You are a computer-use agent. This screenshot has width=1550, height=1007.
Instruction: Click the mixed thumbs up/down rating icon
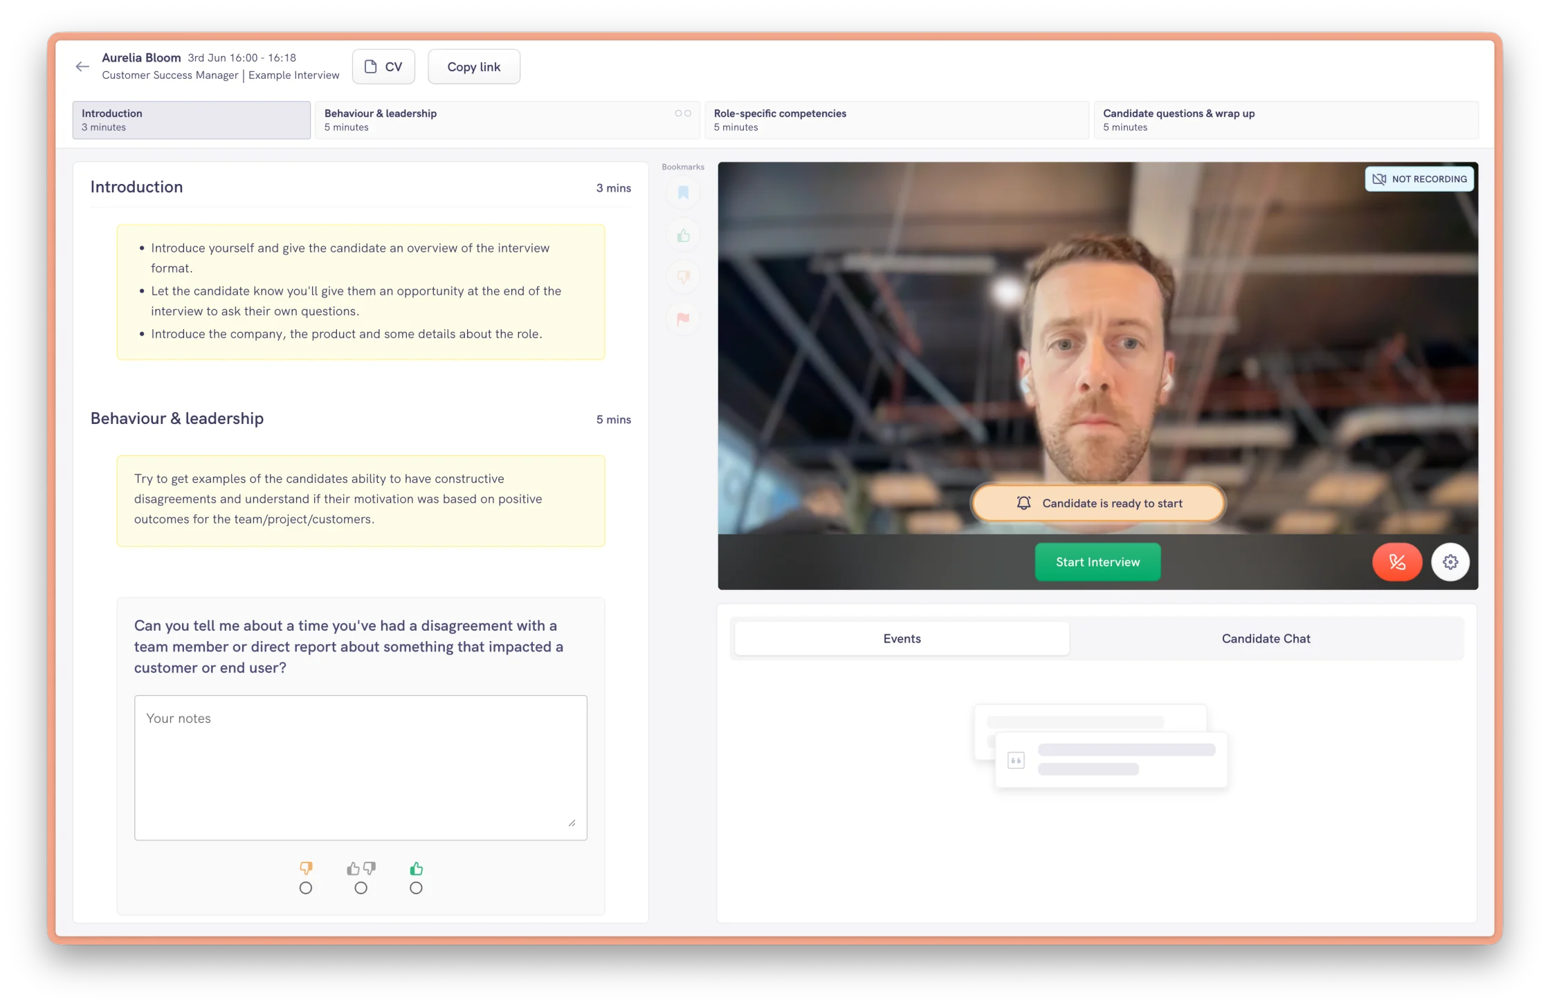[x=361, y=868]
